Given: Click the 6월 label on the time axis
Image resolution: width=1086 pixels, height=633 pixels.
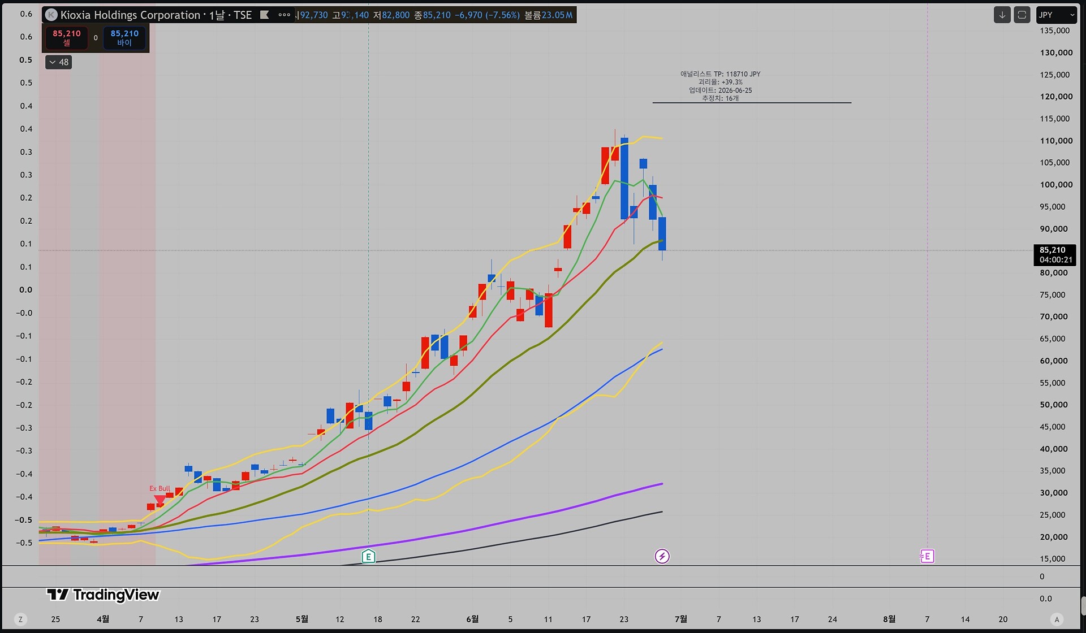Looking at the screenshot, I should pyautogui.click(x=472, y=619).
